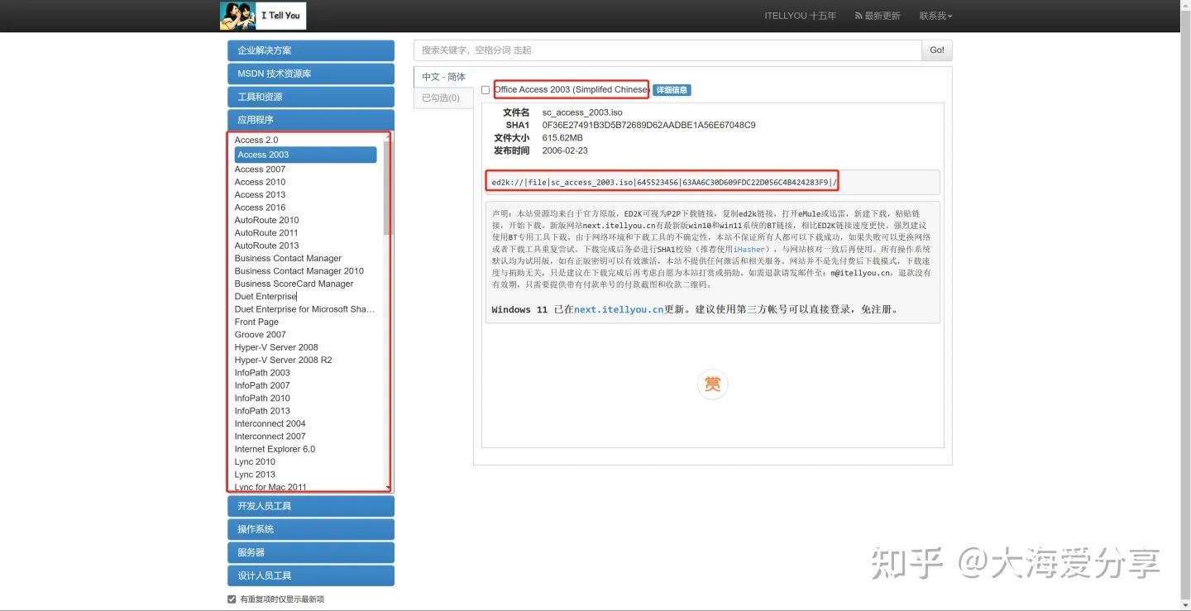Check the Office Access 2003 checkbox
Viewport: 1191px width, 611px height.
click(x=485, y=89)
